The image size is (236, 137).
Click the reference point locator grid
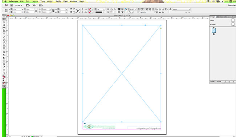point(6,11)
